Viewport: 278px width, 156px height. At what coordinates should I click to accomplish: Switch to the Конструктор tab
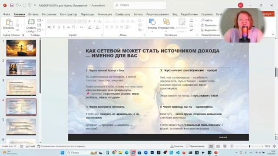69,14
